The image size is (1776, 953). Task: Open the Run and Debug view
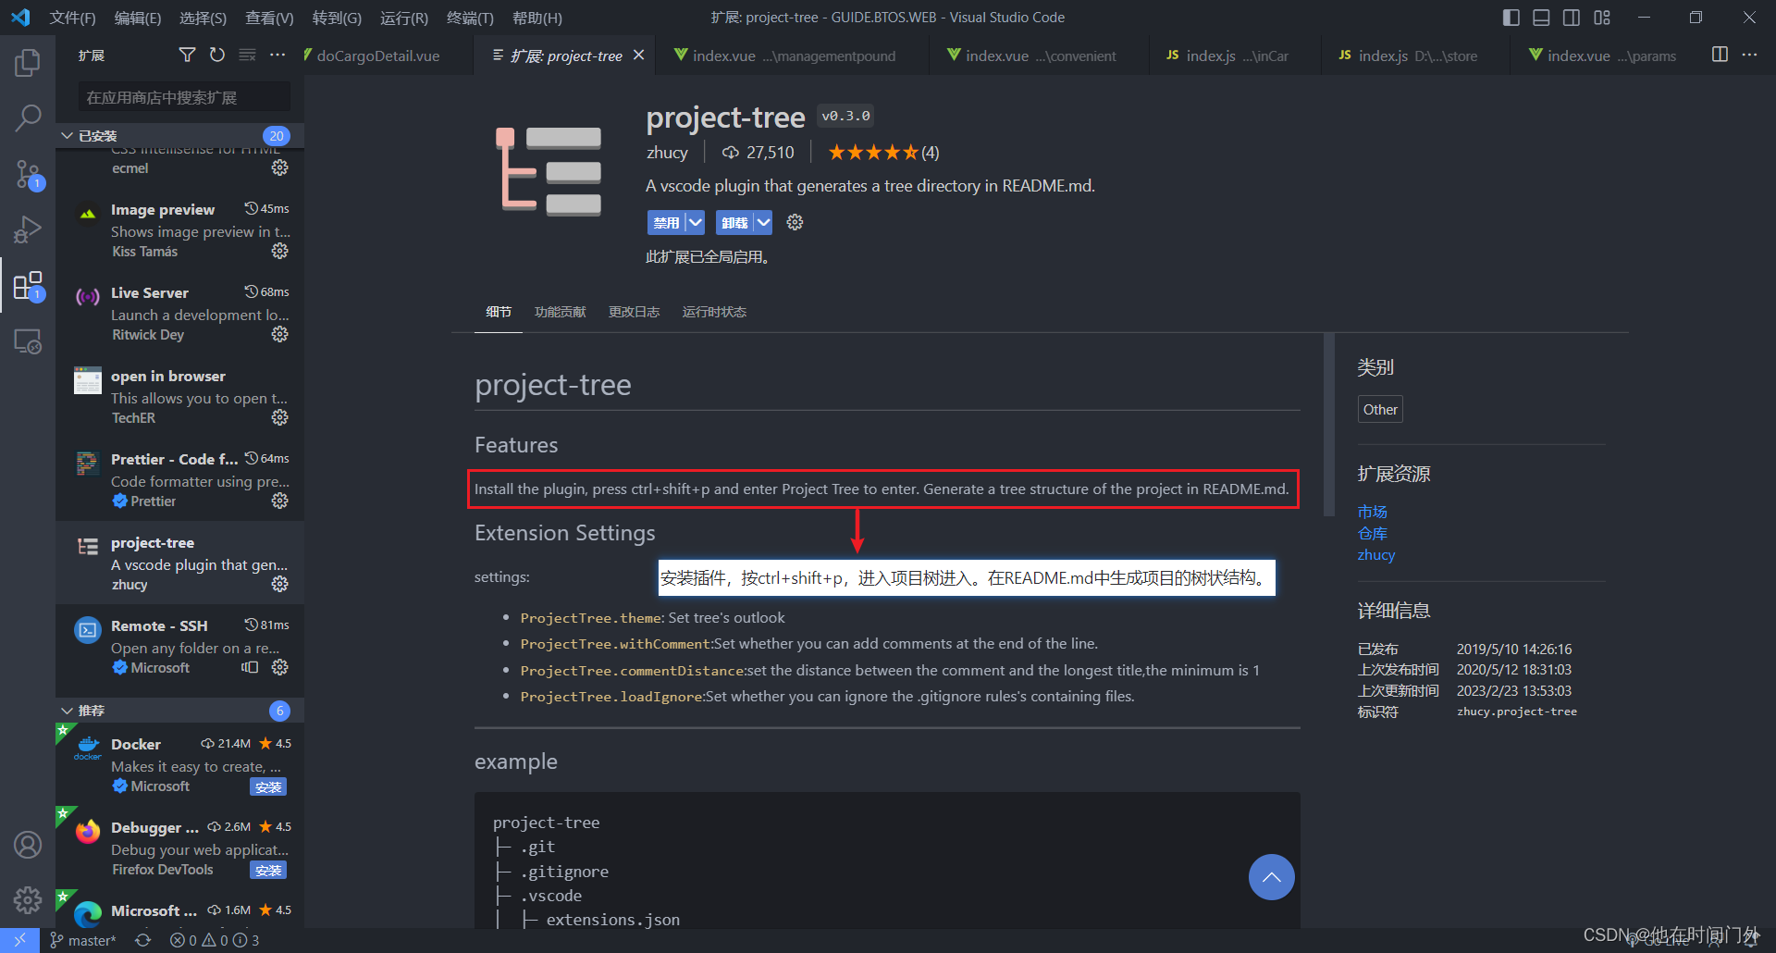(28, 229)
